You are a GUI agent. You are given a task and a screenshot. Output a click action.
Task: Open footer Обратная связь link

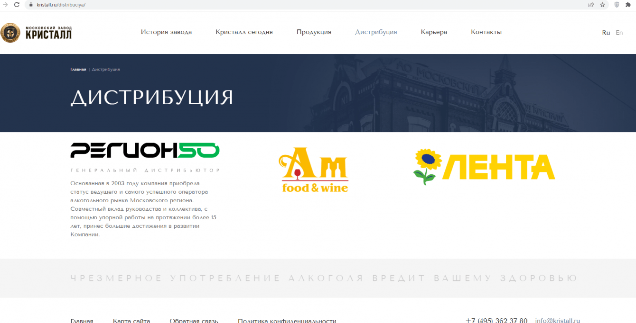point(194,321)
